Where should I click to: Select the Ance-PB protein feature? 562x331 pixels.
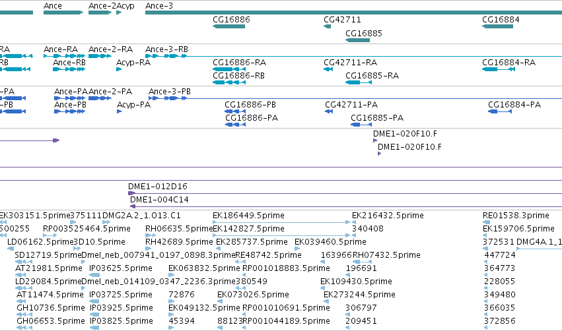coord(69,111)
